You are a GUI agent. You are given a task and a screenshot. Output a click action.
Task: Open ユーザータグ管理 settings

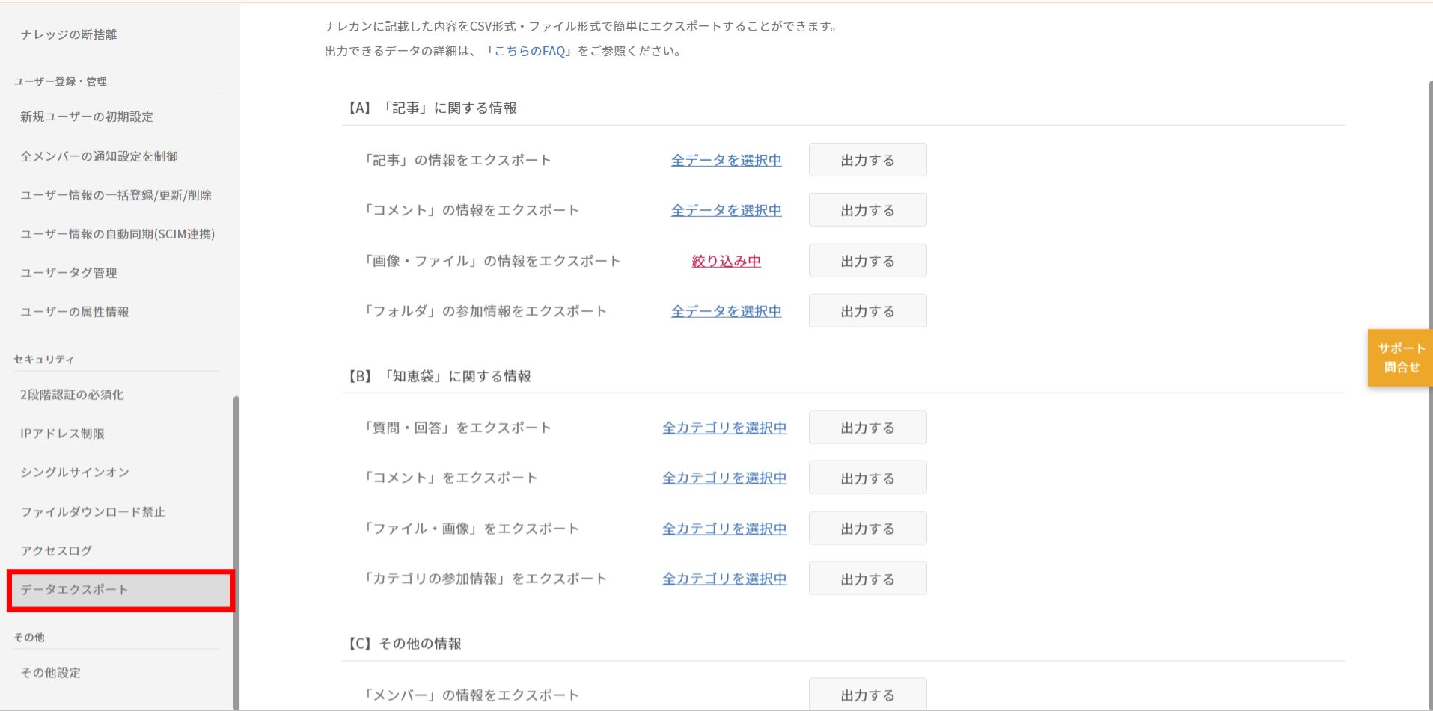(69, 273)
